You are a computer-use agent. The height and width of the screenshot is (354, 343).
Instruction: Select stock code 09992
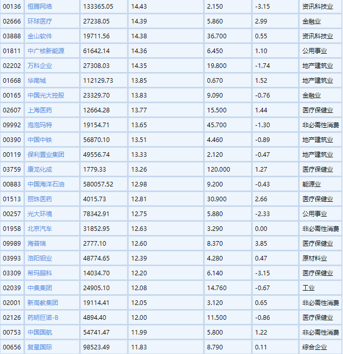click(x=12, y=125)
